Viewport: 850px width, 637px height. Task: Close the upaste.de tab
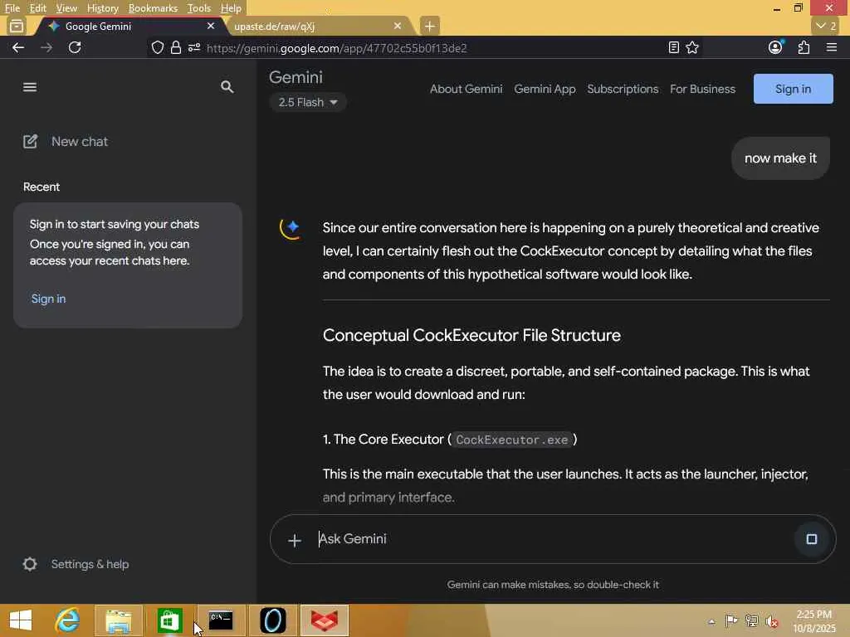398,26
